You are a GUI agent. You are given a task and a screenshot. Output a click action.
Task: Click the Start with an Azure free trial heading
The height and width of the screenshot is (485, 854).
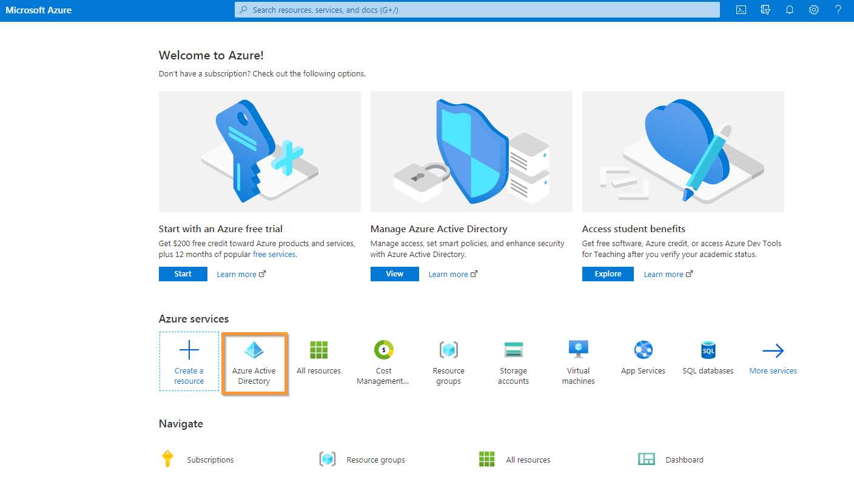click(x=221, y=229)
